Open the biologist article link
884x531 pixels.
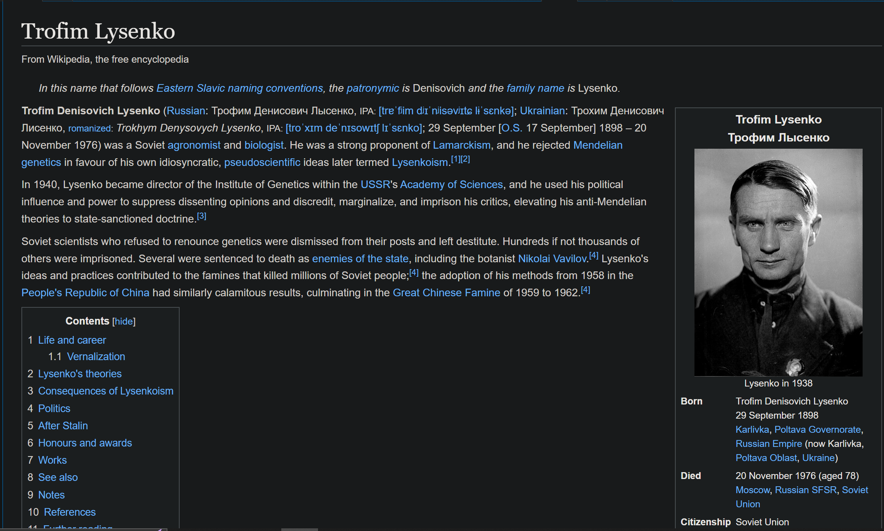tap(264, 145)
